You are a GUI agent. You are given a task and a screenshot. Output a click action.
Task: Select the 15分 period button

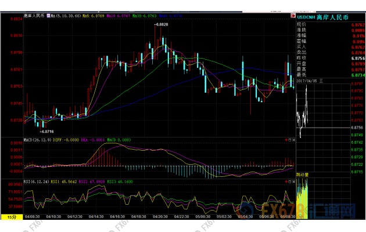(12, 217)
